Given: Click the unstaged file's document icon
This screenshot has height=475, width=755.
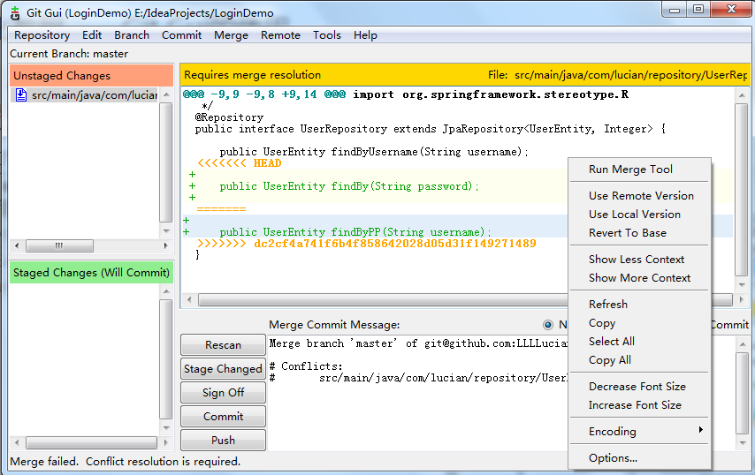Looking at the screenshot, I should [22, 95].
